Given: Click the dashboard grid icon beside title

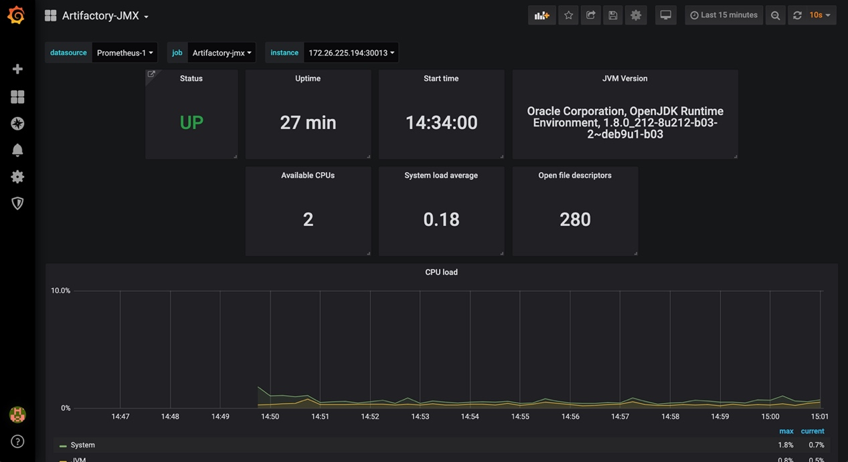Looking at the screenshot, I should click(x=50, y=15).
